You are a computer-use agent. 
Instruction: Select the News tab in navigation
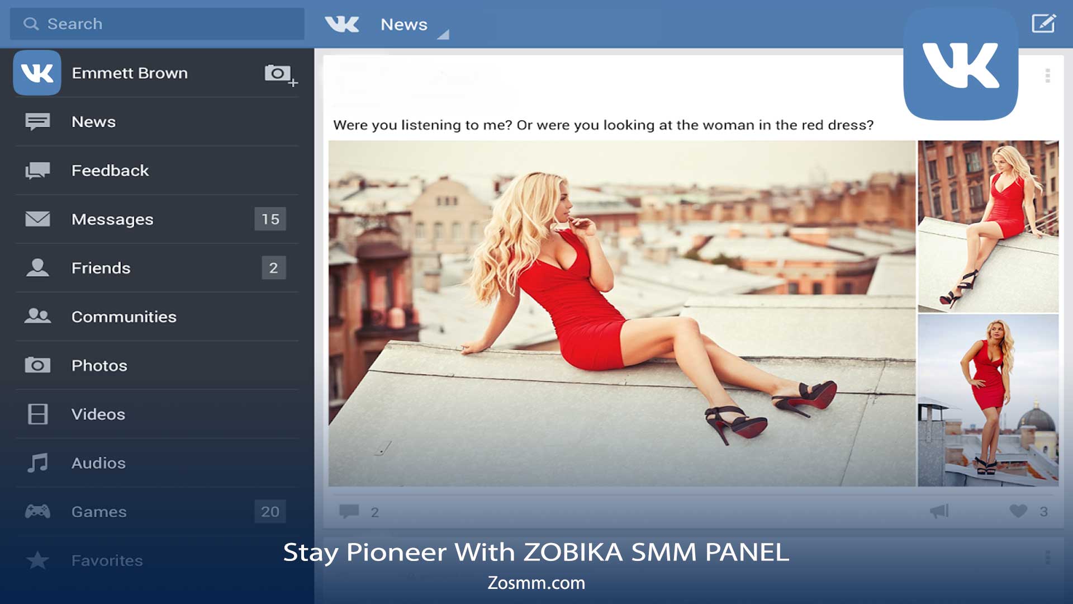[x=93, y=121]
